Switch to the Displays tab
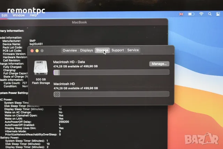 point(86,50)
